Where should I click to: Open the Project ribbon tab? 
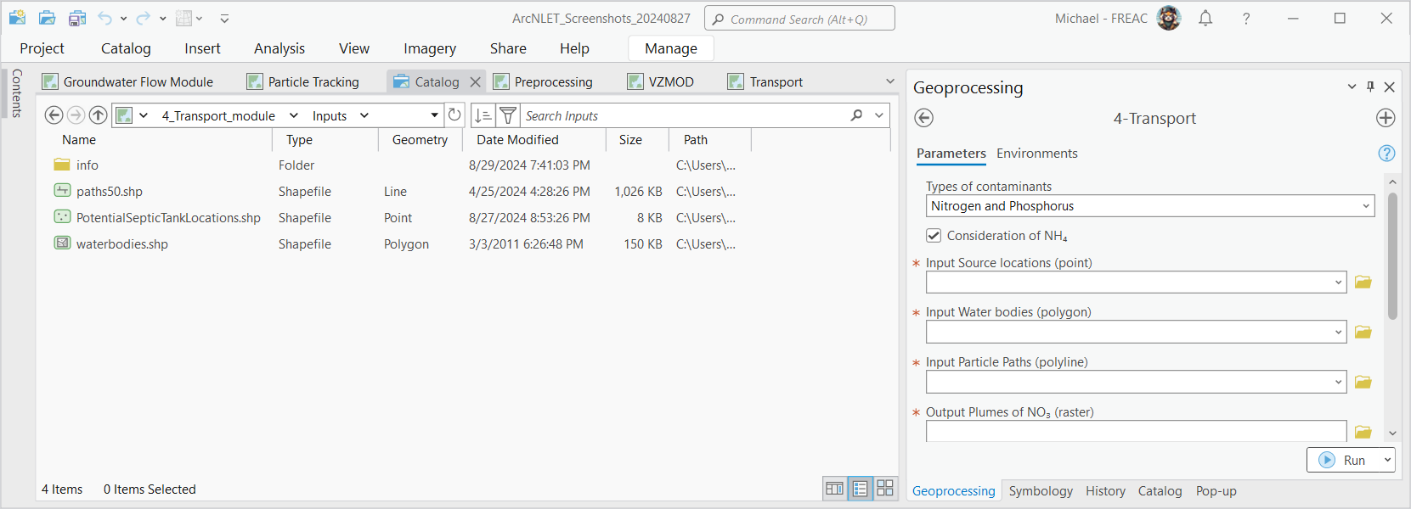point(42,48)
